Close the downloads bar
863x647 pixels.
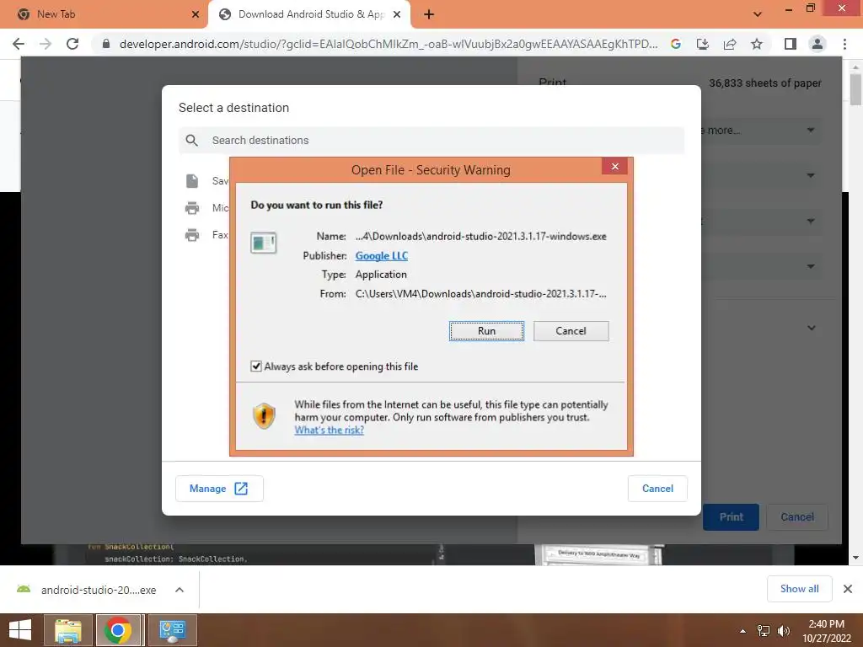tap(848, 589)
